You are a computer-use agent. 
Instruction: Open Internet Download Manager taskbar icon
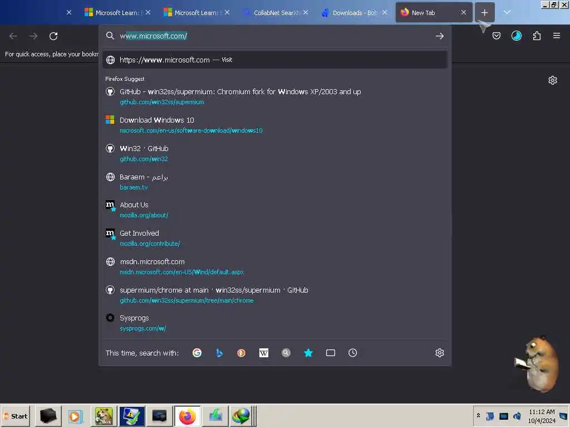(x=240, y=416)
